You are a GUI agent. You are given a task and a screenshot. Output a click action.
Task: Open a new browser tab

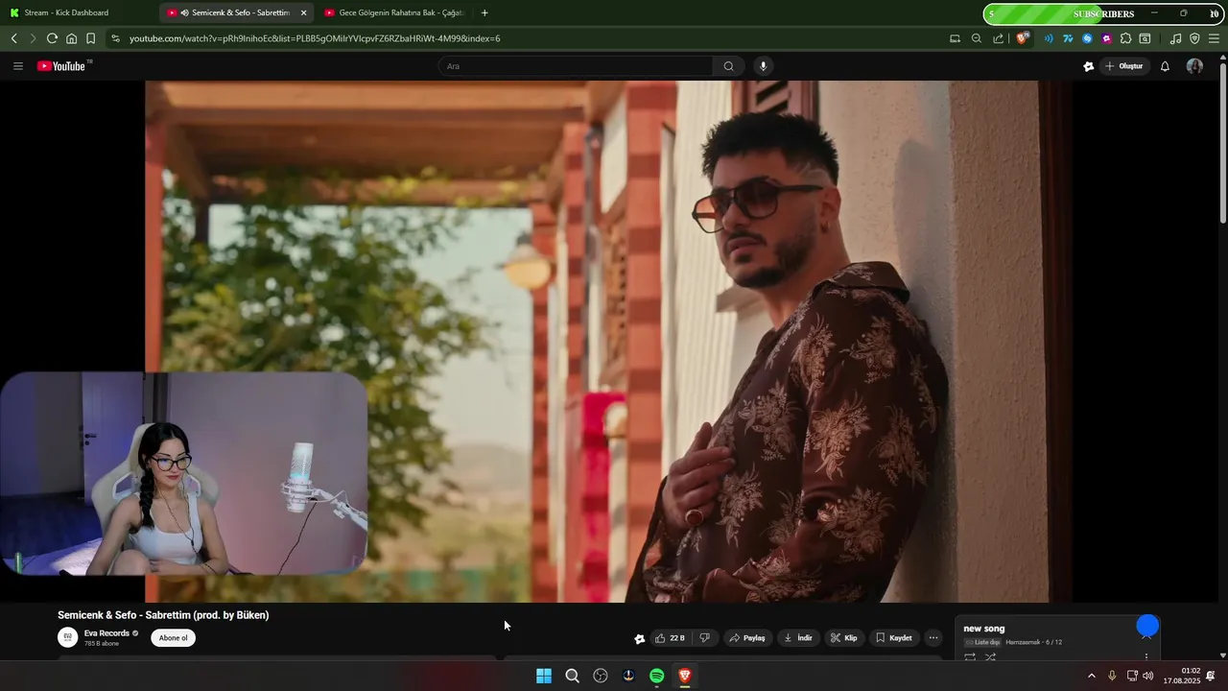point(484,12)
